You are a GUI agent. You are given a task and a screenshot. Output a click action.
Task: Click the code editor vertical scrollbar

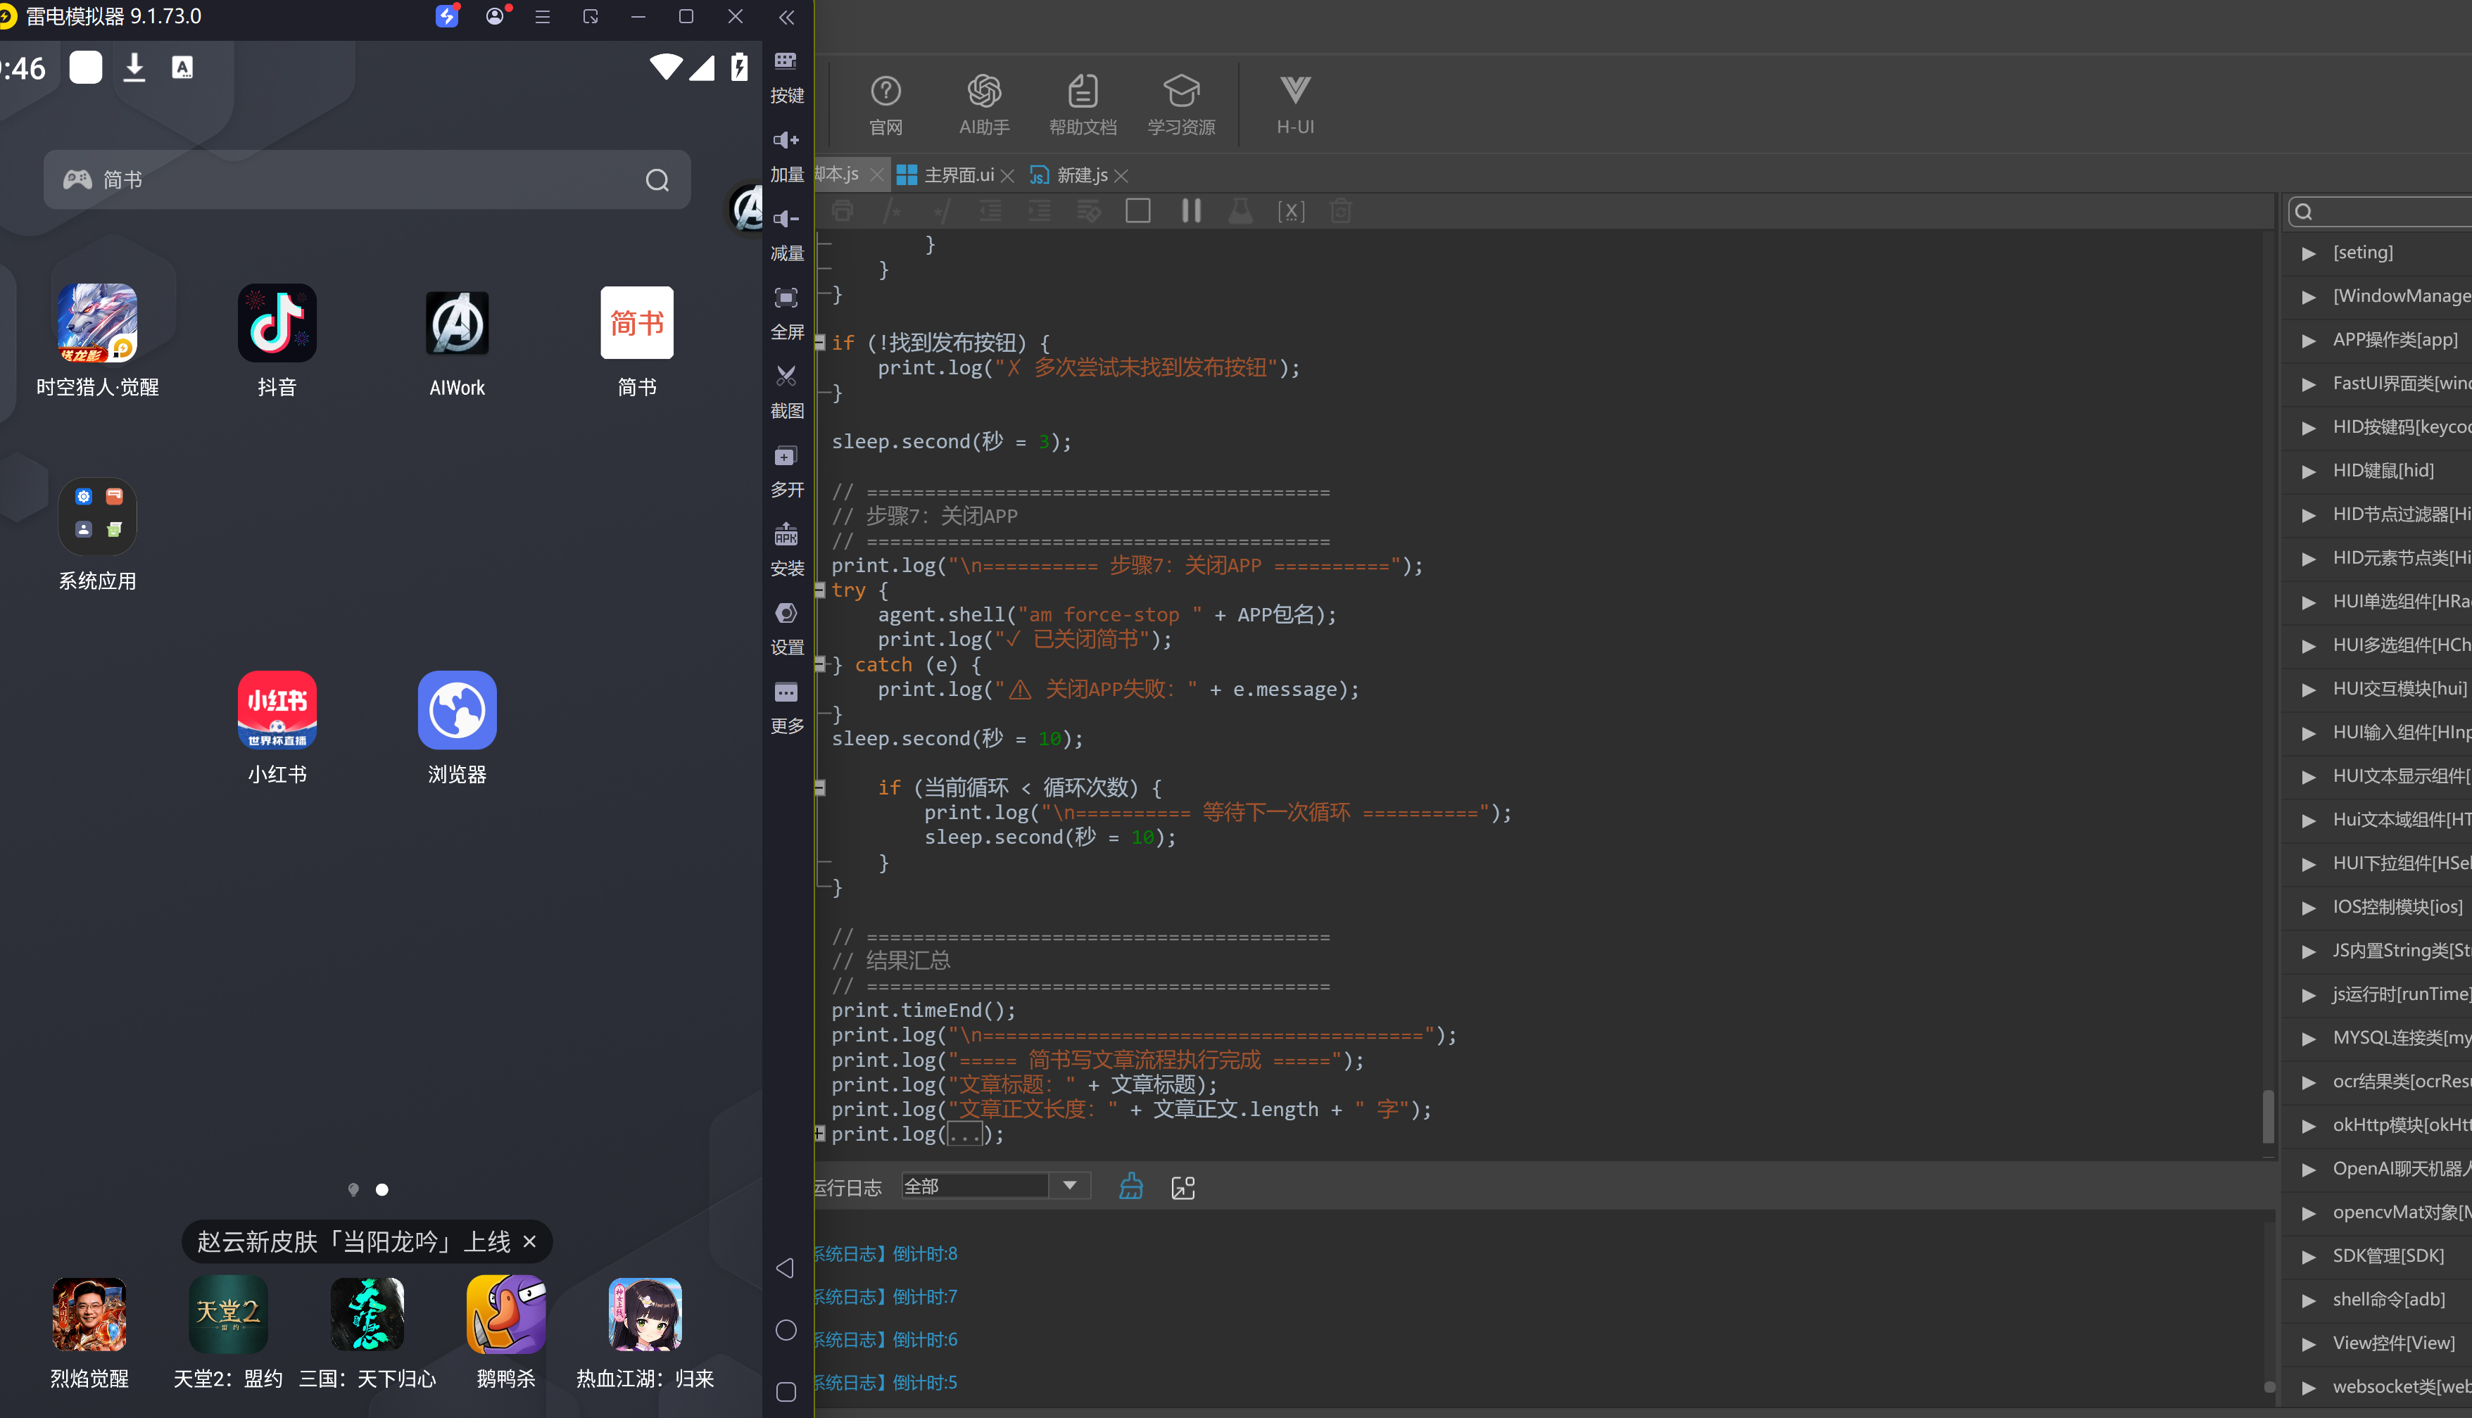coord(2267,1115)
